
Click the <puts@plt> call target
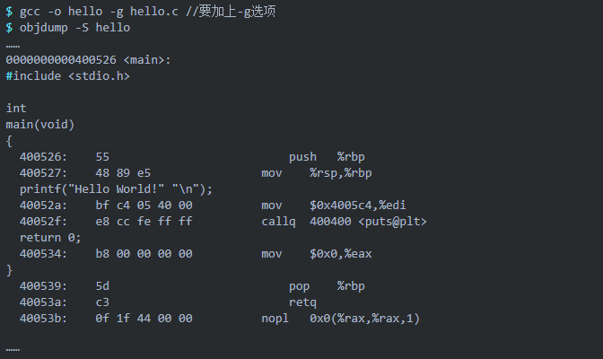pyautogui.click(x=393, y=221)
